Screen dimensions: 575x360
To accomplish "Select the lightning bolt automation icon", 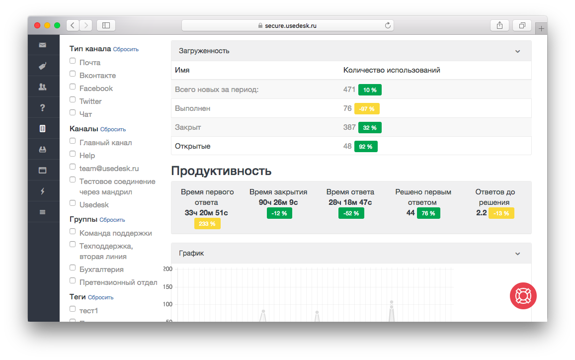I will click(44, 190).
